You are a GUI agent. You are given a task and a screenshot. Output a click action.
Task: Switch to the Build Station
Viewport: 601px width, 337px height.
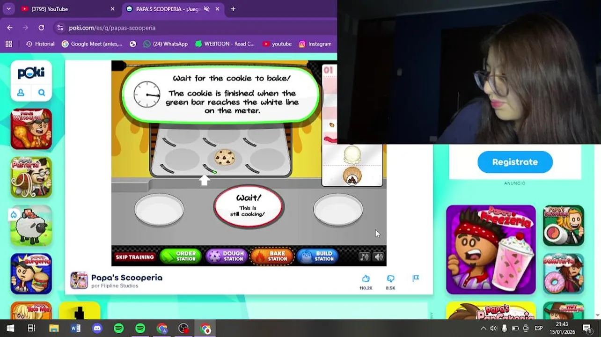318,256
